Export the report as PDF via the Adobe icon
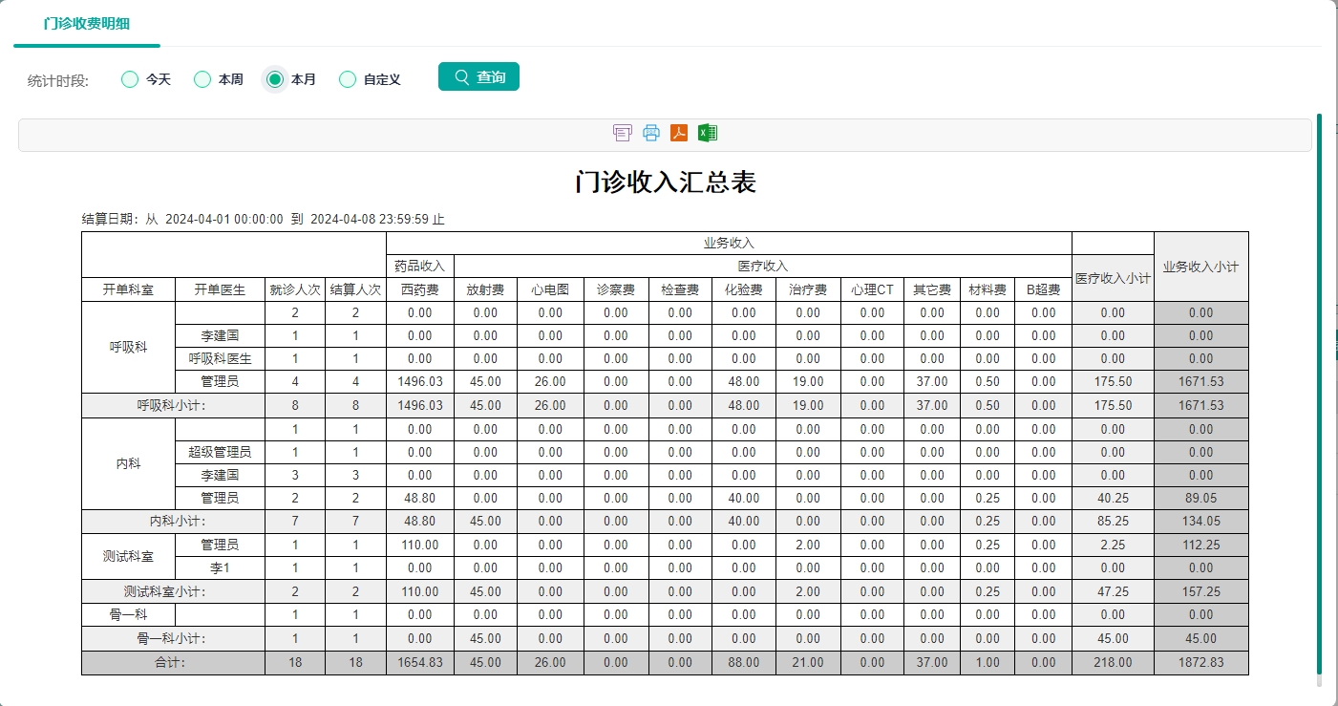 (678, 134)
